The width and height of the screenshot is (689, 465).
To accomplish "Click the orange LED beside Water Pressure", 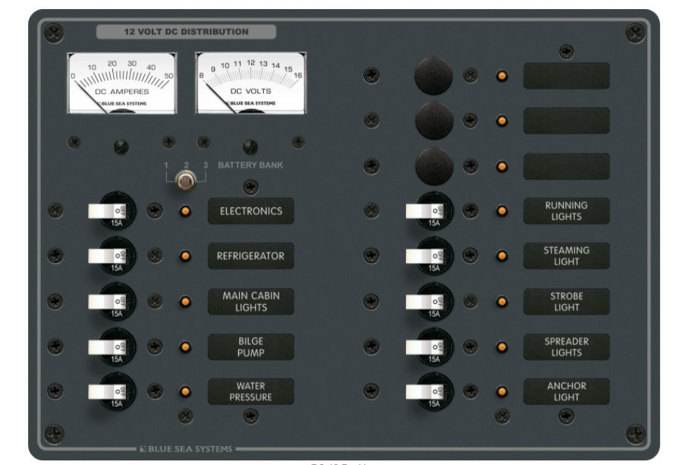I will [x=184, y=391].
